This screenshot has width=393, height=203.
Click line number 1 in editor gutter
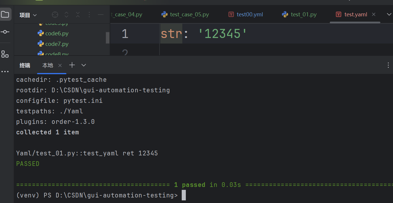click(125, 34)
